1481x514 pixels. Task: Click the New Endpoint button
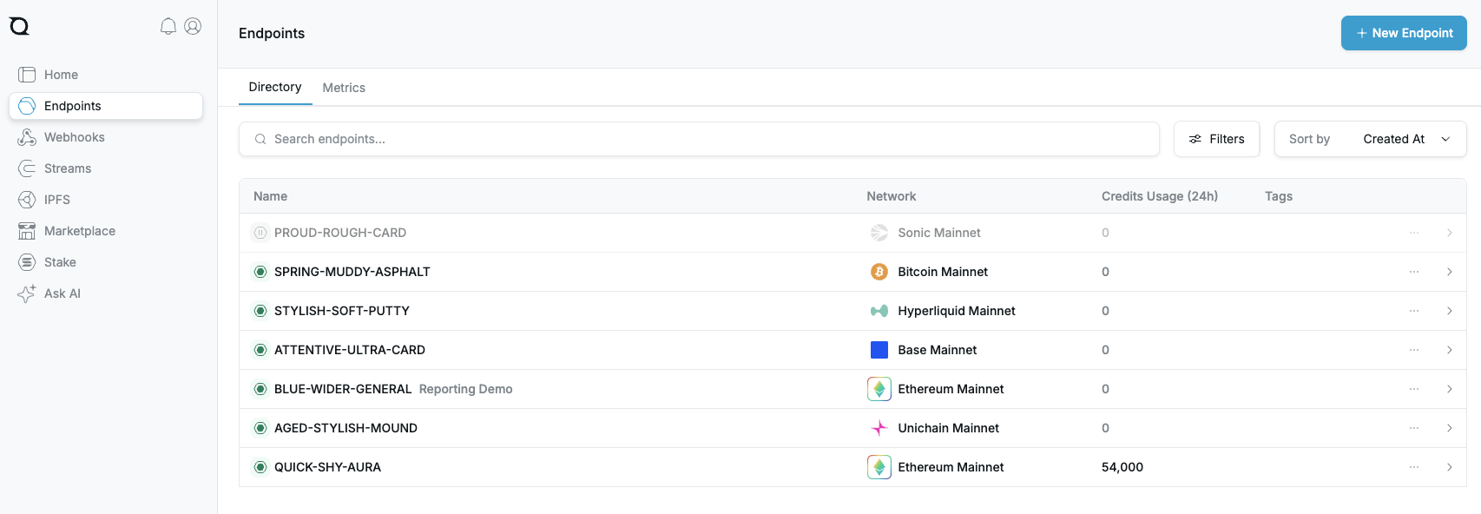[x=1403, y=33]
